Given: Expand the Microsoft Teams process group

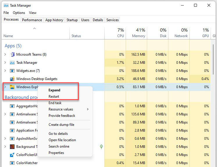Looking at the screenshot, I should [5, 55].
